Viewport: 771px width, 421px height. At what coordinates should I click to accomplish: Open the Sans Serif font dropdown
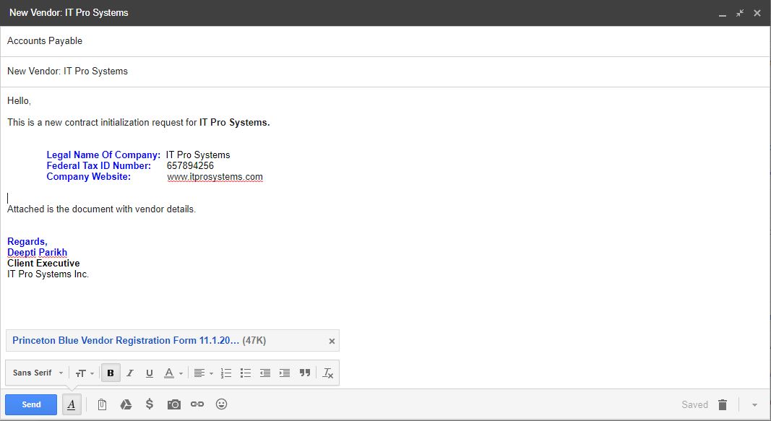point(38,373)
